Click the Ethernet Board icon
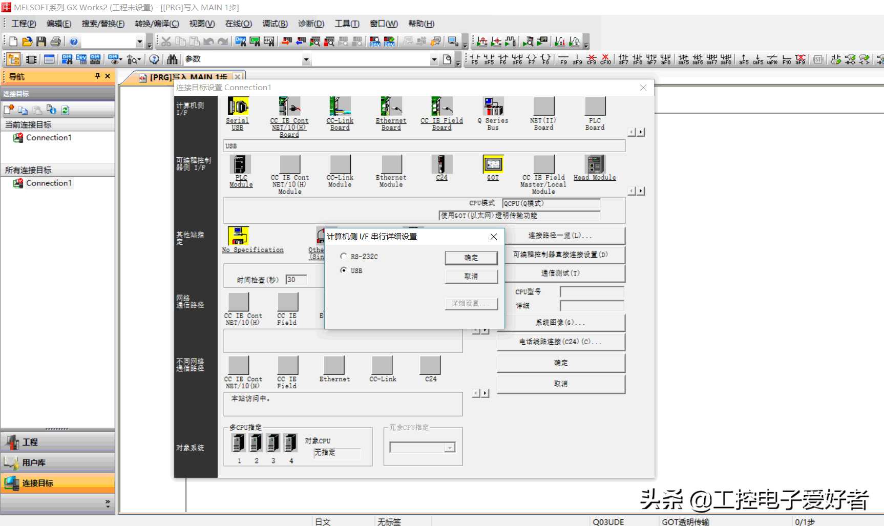This screenshot has width=884, height=526. 391,107
